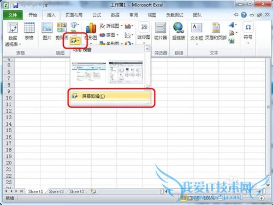Insert a Picture (图片) from file

(47, 28)
